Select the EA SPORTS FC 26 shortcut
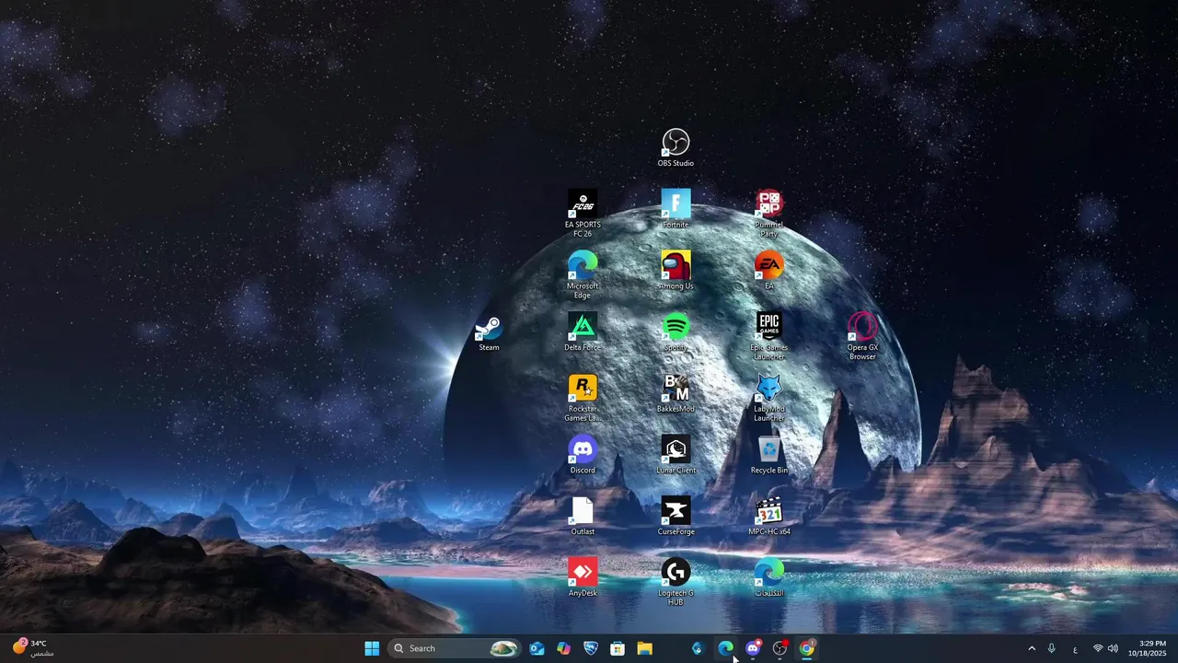 click(583, 214)
